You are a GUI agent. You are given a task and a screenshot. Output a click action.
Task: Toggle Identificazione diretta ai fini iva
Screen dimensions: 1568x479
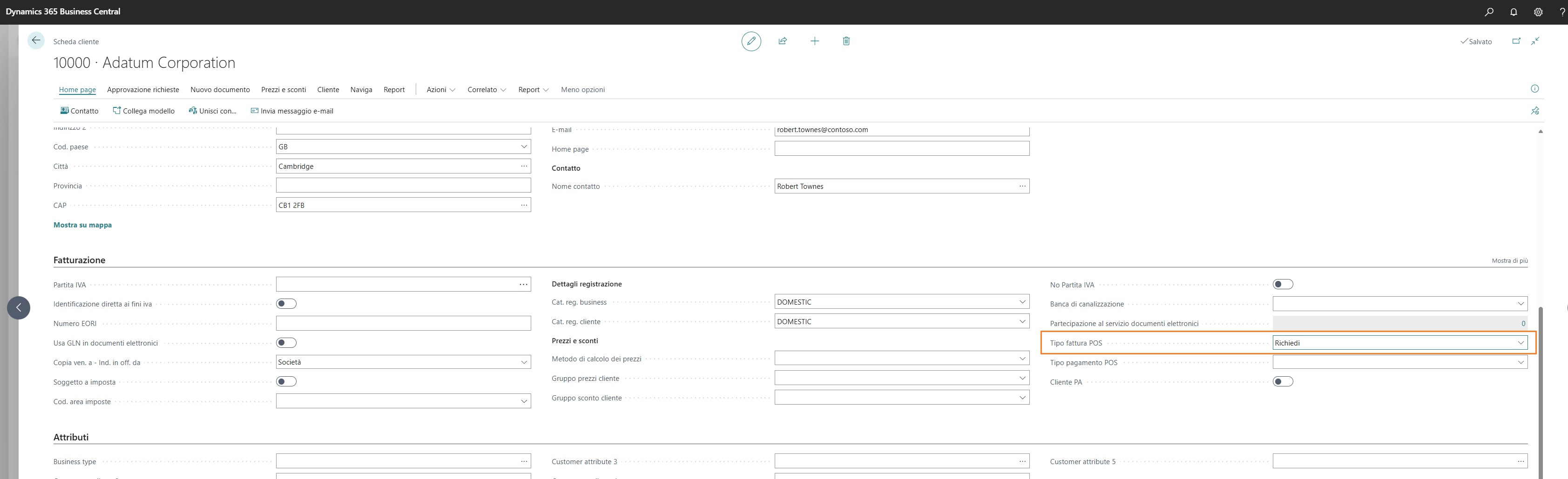(x=286, y=303)
